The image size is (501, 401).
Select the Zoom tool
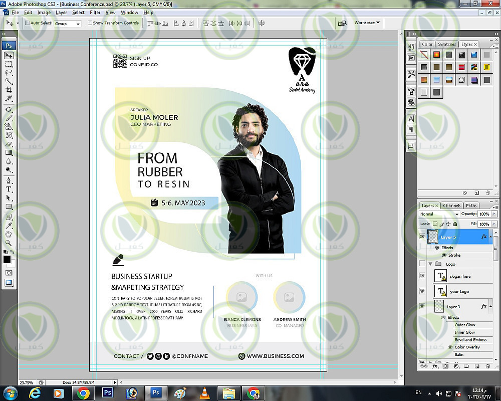[x=9, y=243]
